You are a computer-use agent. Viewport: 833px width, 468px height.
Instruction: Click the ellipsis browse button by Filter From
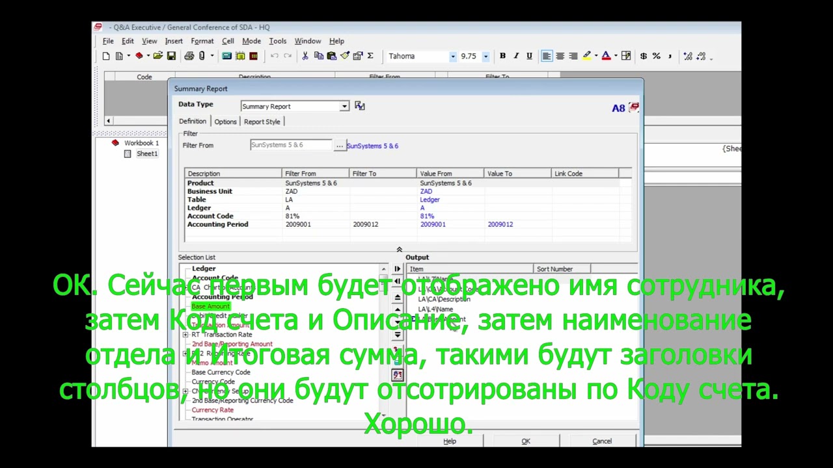pos(339,146)
